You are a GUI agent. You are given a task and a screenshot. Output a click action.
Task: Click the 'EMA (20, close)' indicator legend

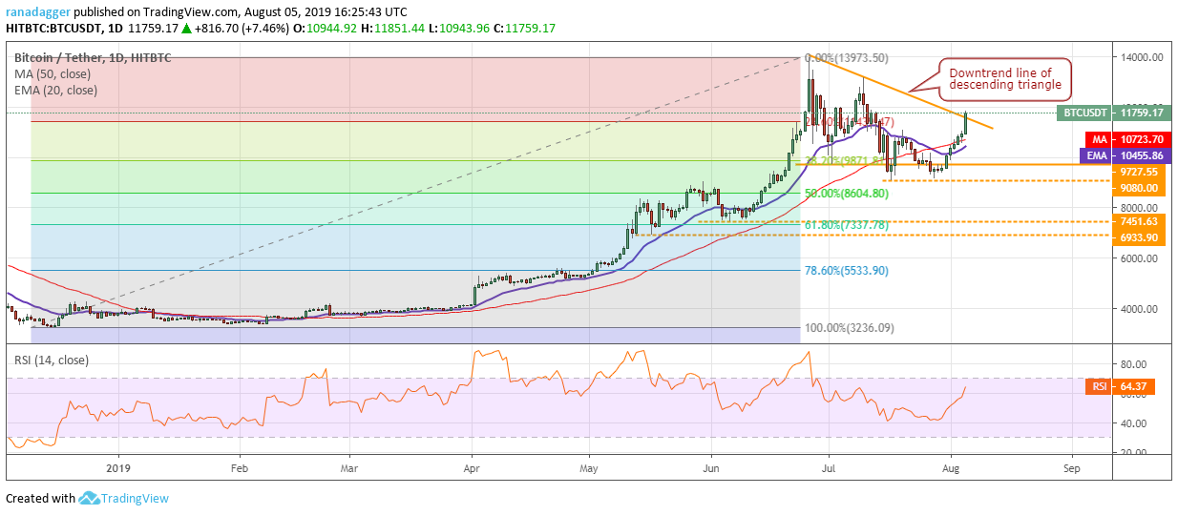(55, 91)
